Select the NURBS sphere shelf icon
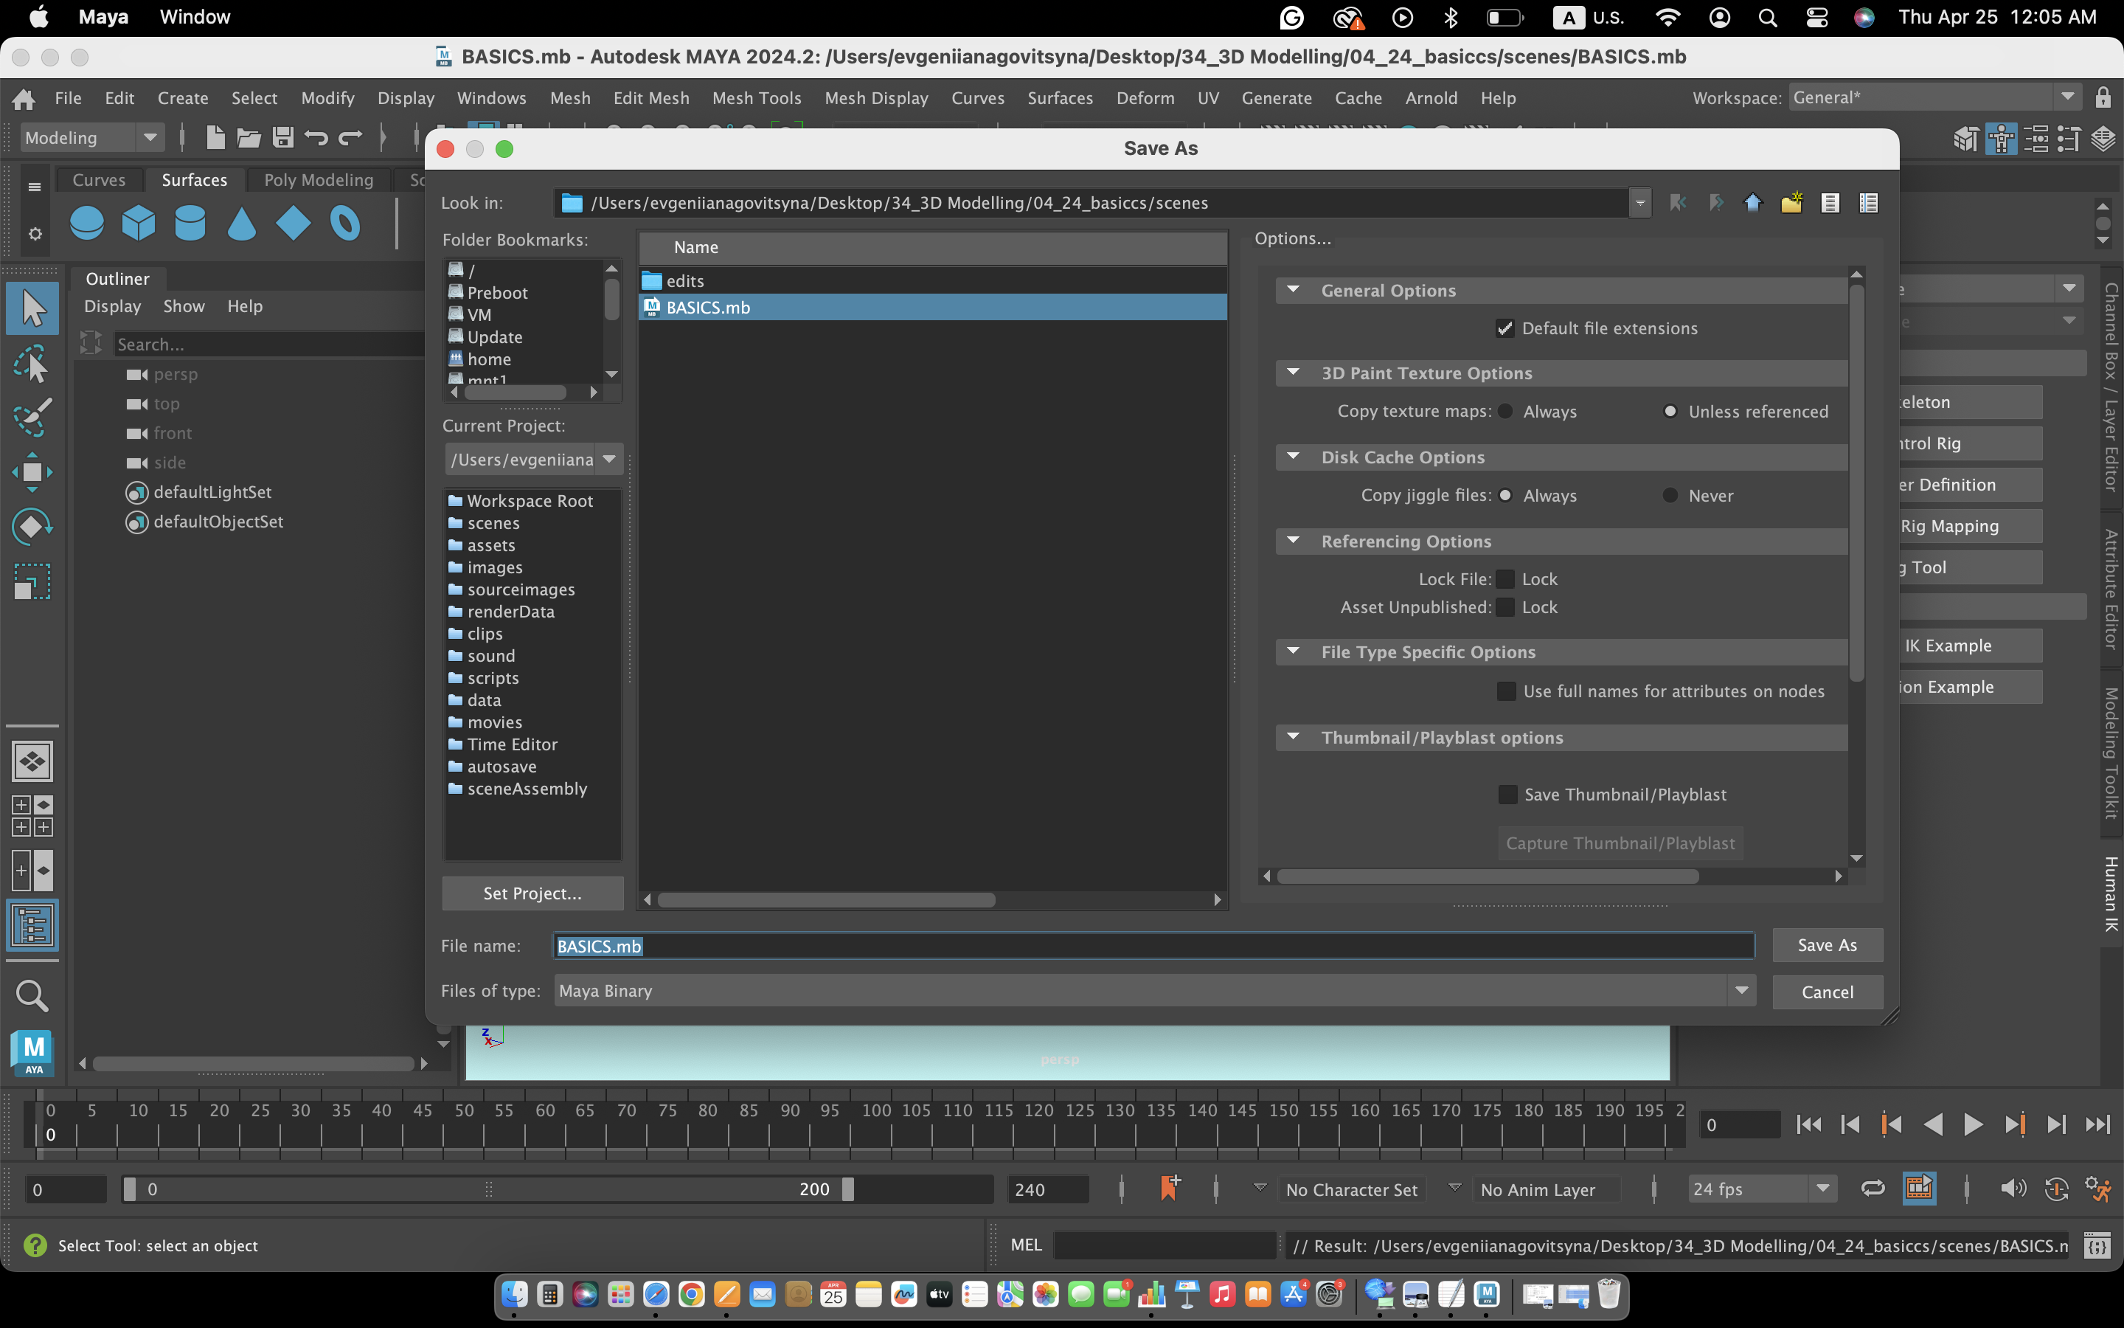2124x1328 pixels. (87, 223)
